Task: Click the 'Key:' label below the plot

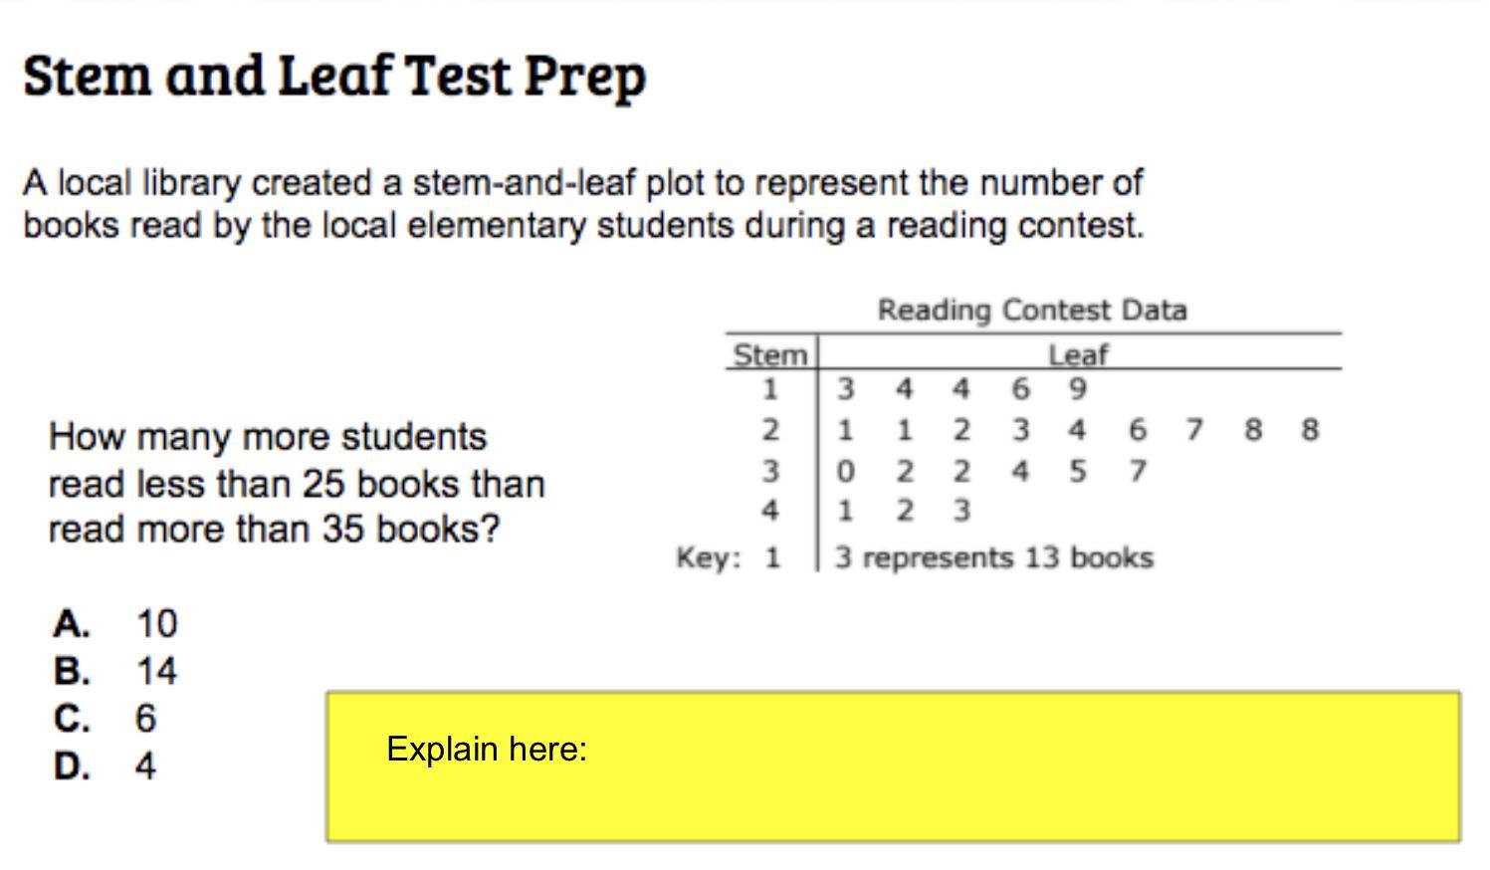Action: click(709, 557)
